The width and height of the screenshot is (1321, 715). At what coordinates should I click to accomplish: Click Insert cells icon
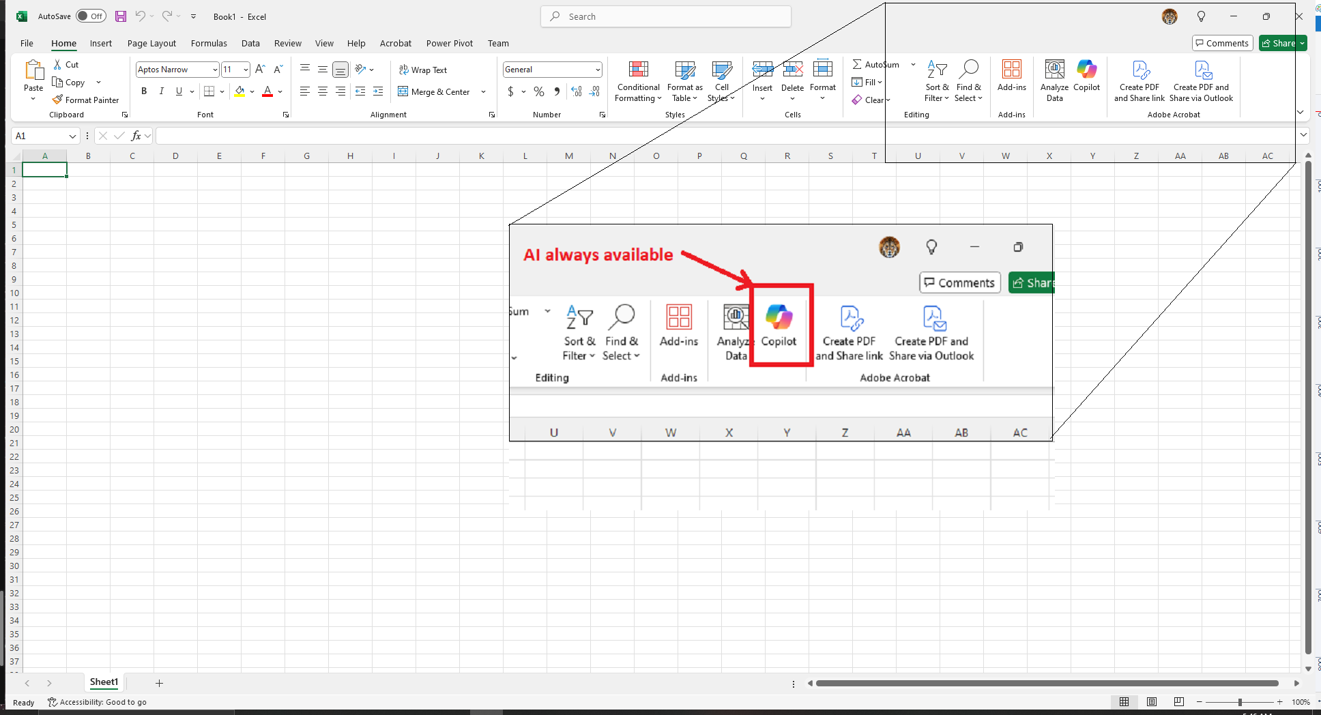[763, 69]
